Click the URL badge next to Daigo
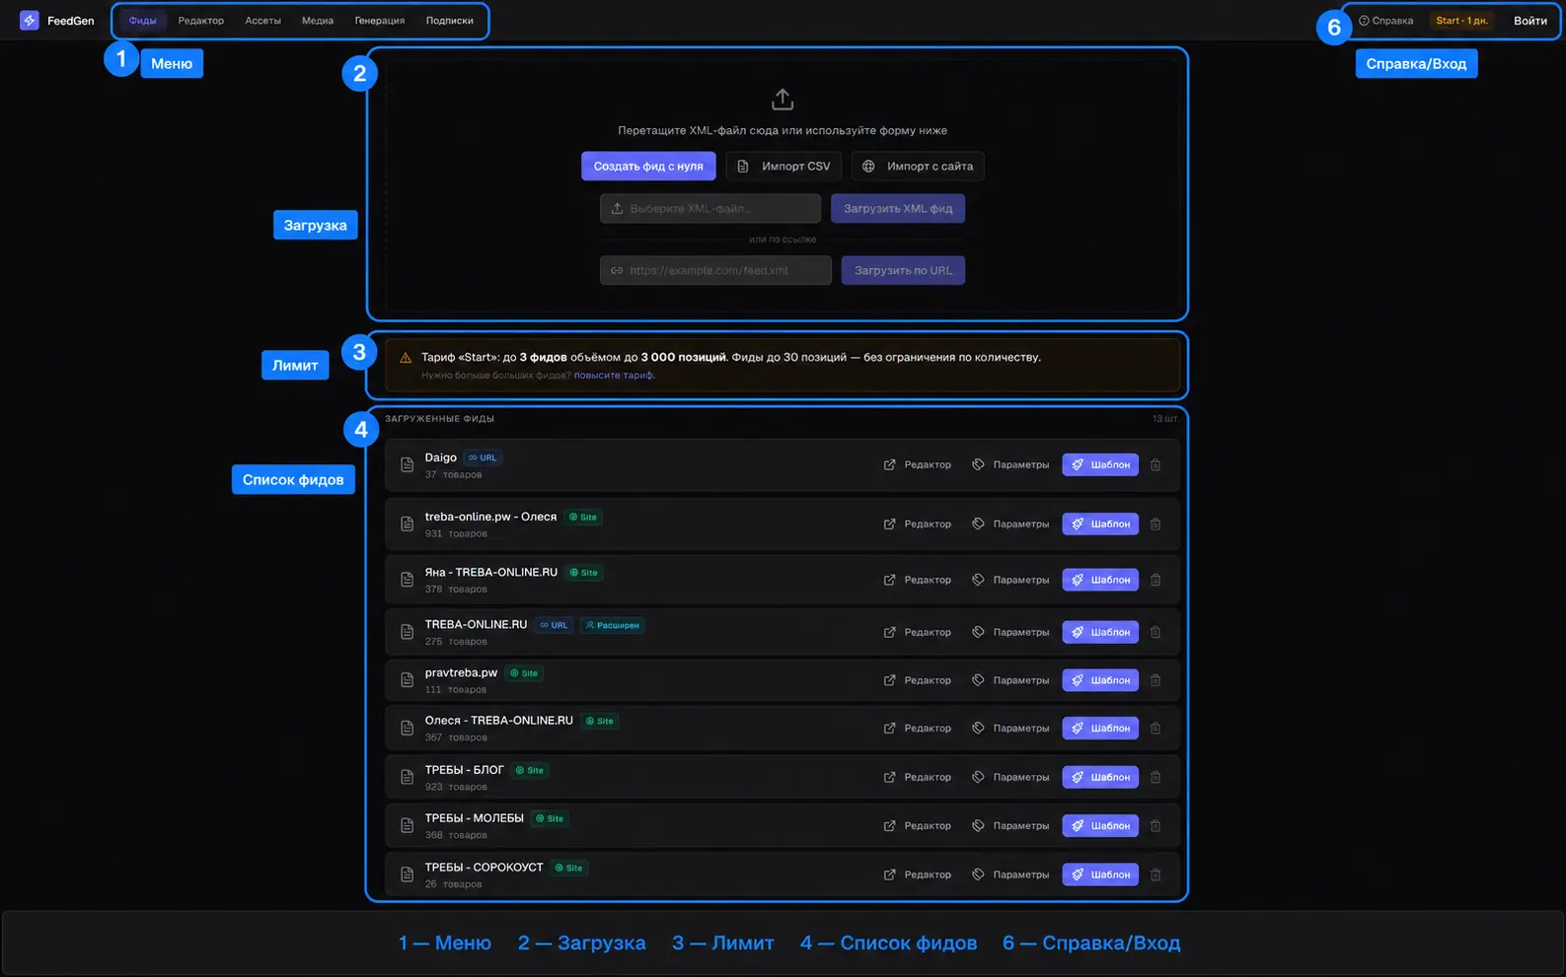Image resolution: width=1566 pixels, height=977 pixels. 483,457
